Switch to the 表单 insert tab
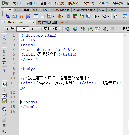Screen dimensions: 129x135 (x=26, y=10)
